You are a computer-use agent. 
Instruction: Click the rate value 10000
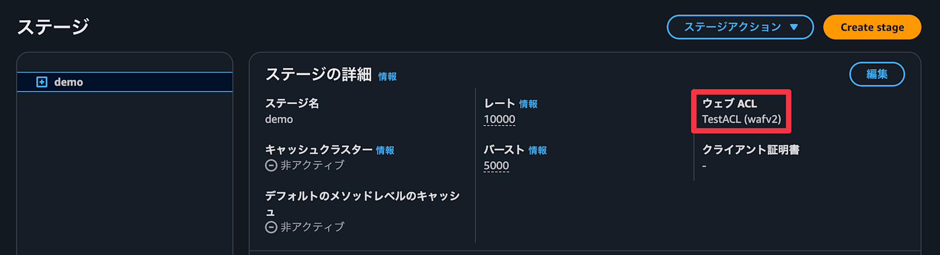[x=500, y=120]
